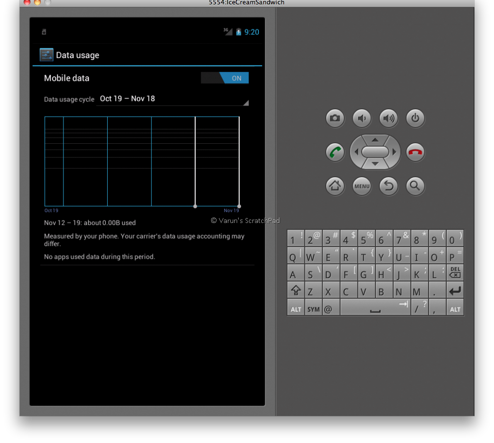
Task: Click the camera hardware button
Action: (x=335, y=119)
